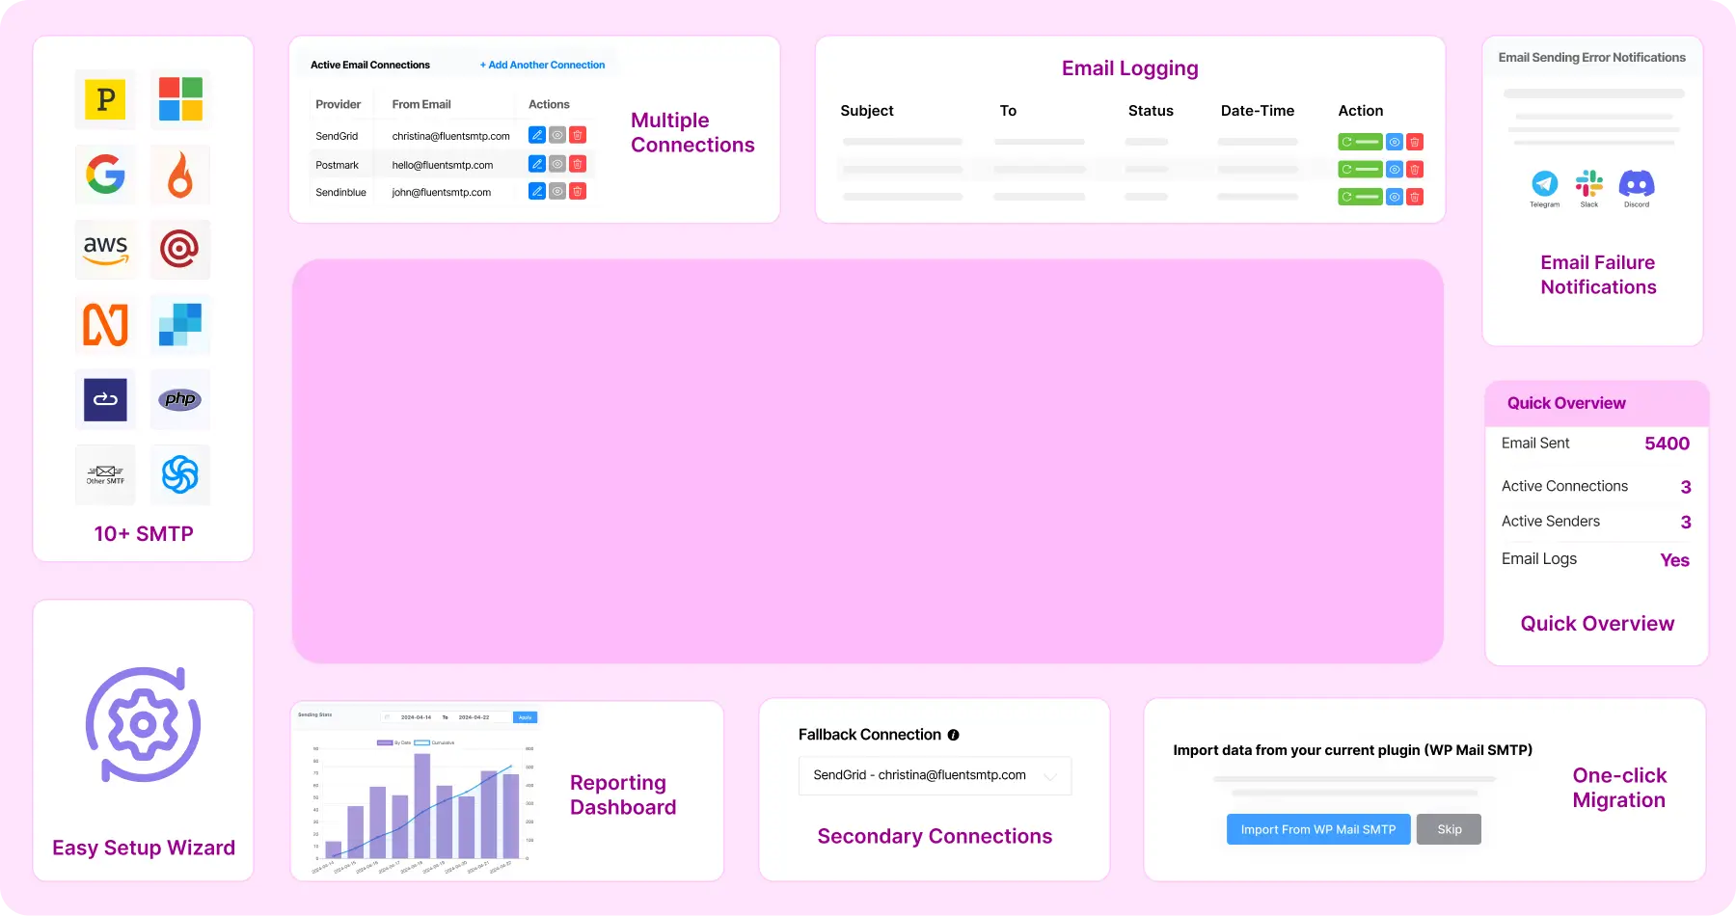Viewport: 1736px width, 916px height.
Task: Edit the Sendinblue connection
Action: (537, 191)
